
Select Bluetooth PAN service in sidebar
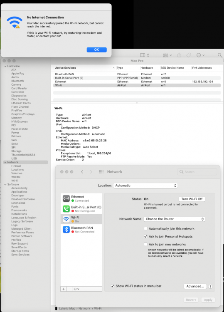(81, 229)
